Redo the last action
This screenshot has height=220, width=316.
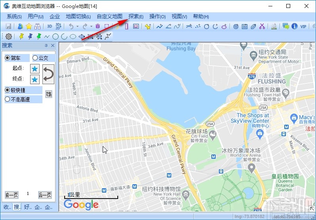click(85, 26)
